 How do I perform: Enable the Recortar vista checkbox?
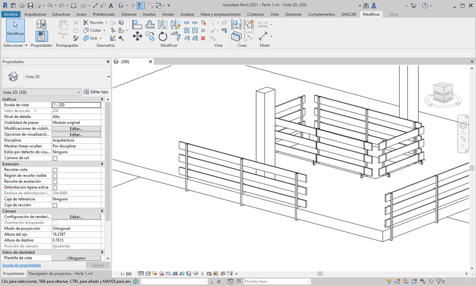(x=55, y=170)
